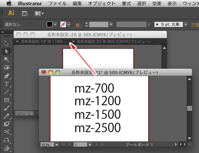Select the Scissors tool
This screenshot has width=199, height=153.
pyautogui.click(x=6, y=132)
